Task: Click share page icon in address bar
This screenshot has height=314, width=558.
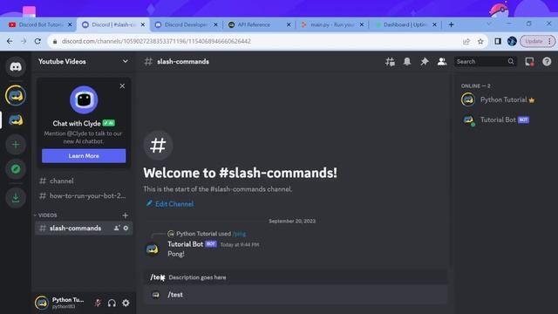Action: point(466,41)
